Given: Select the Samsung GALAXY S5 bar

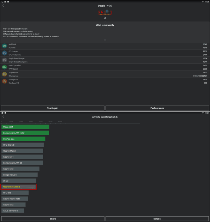Looking at the screenshot, I should coord(22,163).
